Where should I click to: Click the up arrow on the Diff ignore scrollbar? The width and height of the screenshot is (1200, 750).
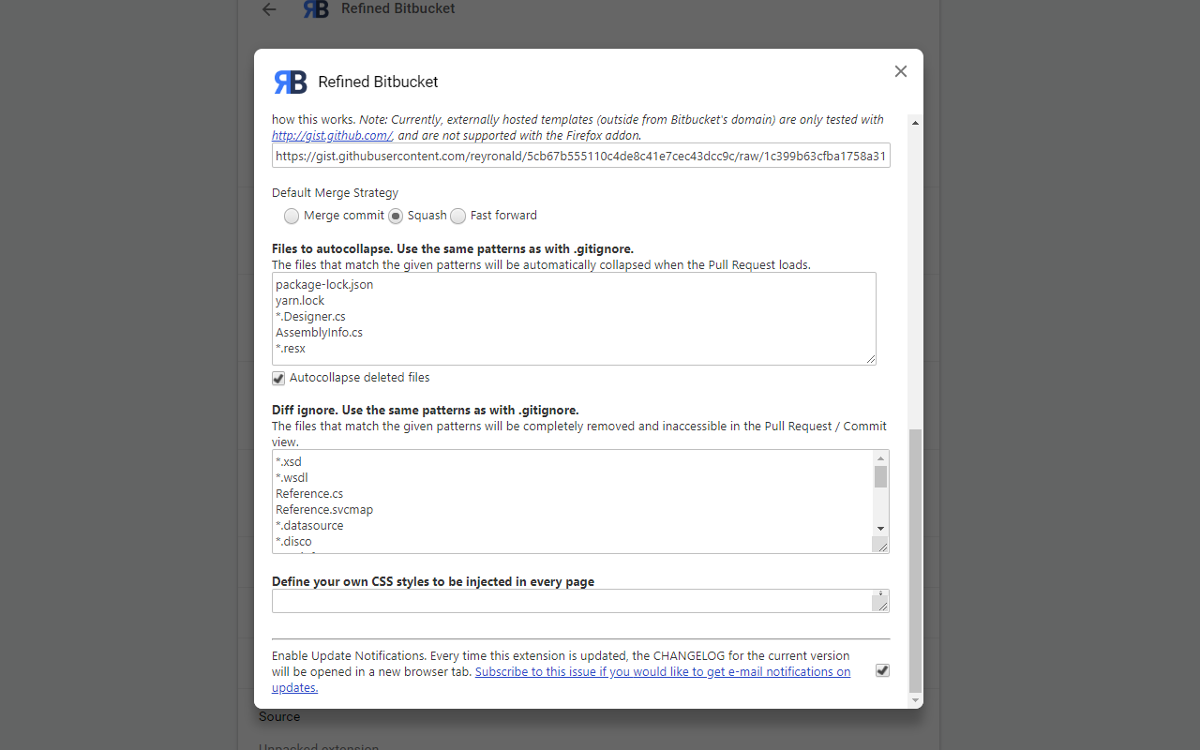tap(880, 457)
